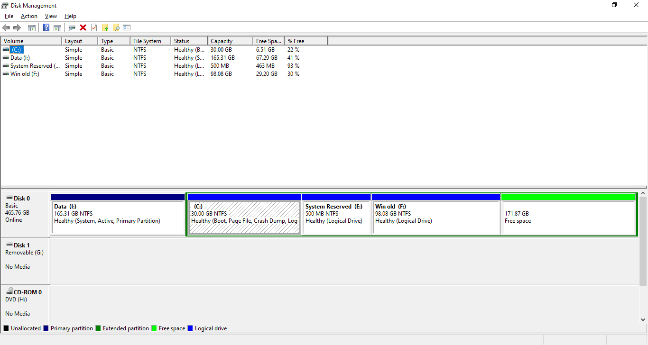Sort by the Type column header

pos(114,41)
